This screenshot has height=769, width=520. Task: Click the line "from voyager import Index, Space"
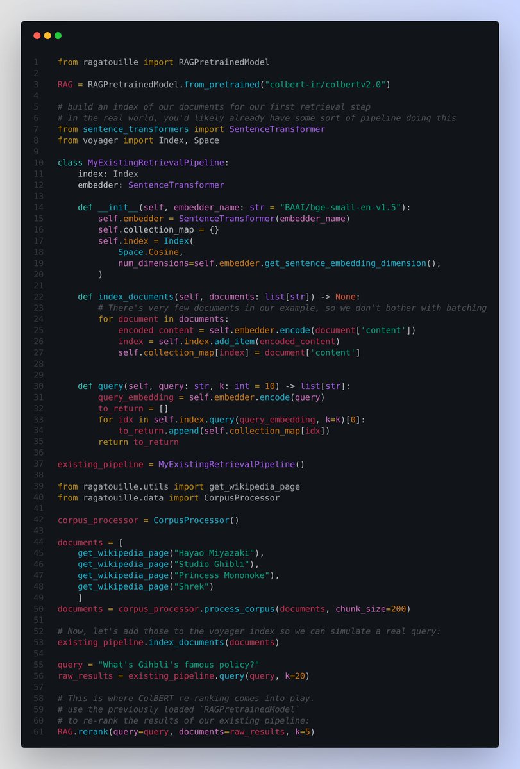tap(138, 140)
